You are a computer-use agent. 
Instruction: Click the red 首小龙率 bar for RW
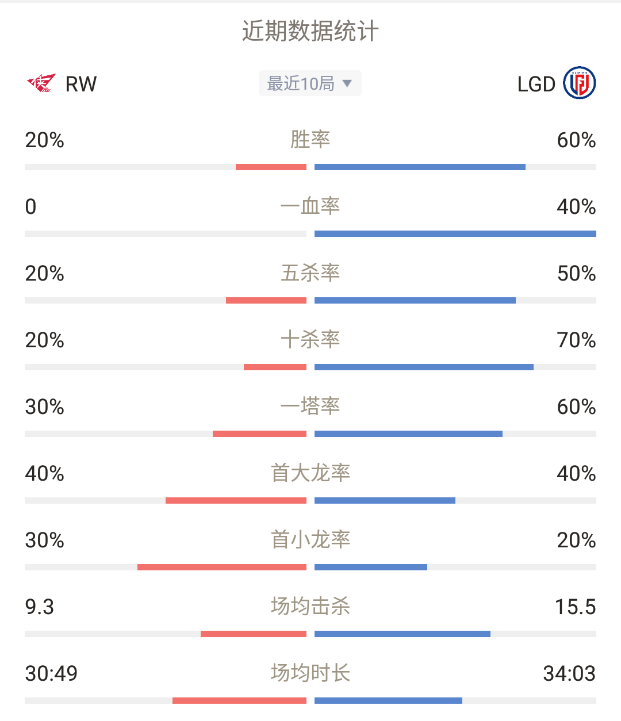(x=222, y=567)
